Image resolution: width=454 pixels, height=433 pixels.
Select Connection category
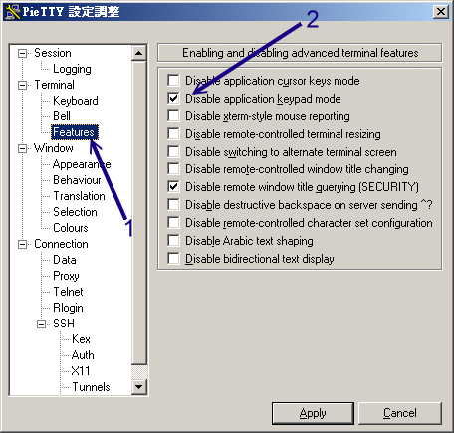tap(61, 244)
